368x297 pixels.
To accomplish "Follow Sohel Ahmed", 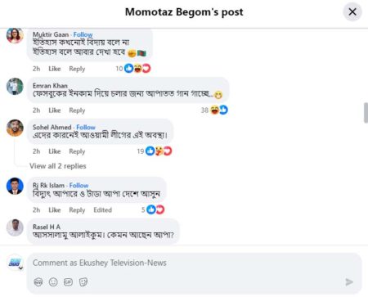I will pos(86,127).
